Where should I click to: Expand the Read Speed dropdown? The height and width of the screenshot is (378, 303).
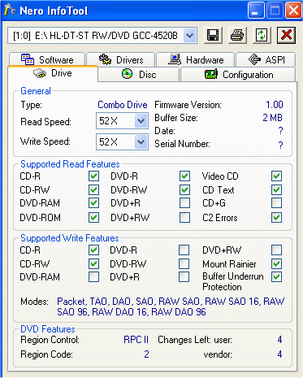pos(141,121)
